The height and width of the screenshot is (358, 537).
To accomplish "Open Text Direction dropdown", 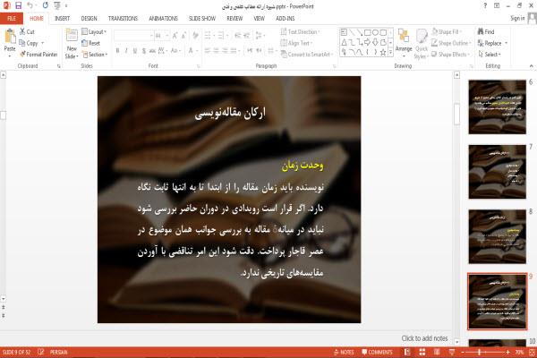I will coord(300,31).
